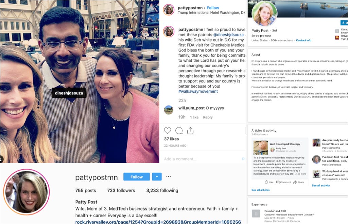Open the #walkawaymovement hashtag
The height and width of the screenshot is (224, 348).
pos(198,91)
